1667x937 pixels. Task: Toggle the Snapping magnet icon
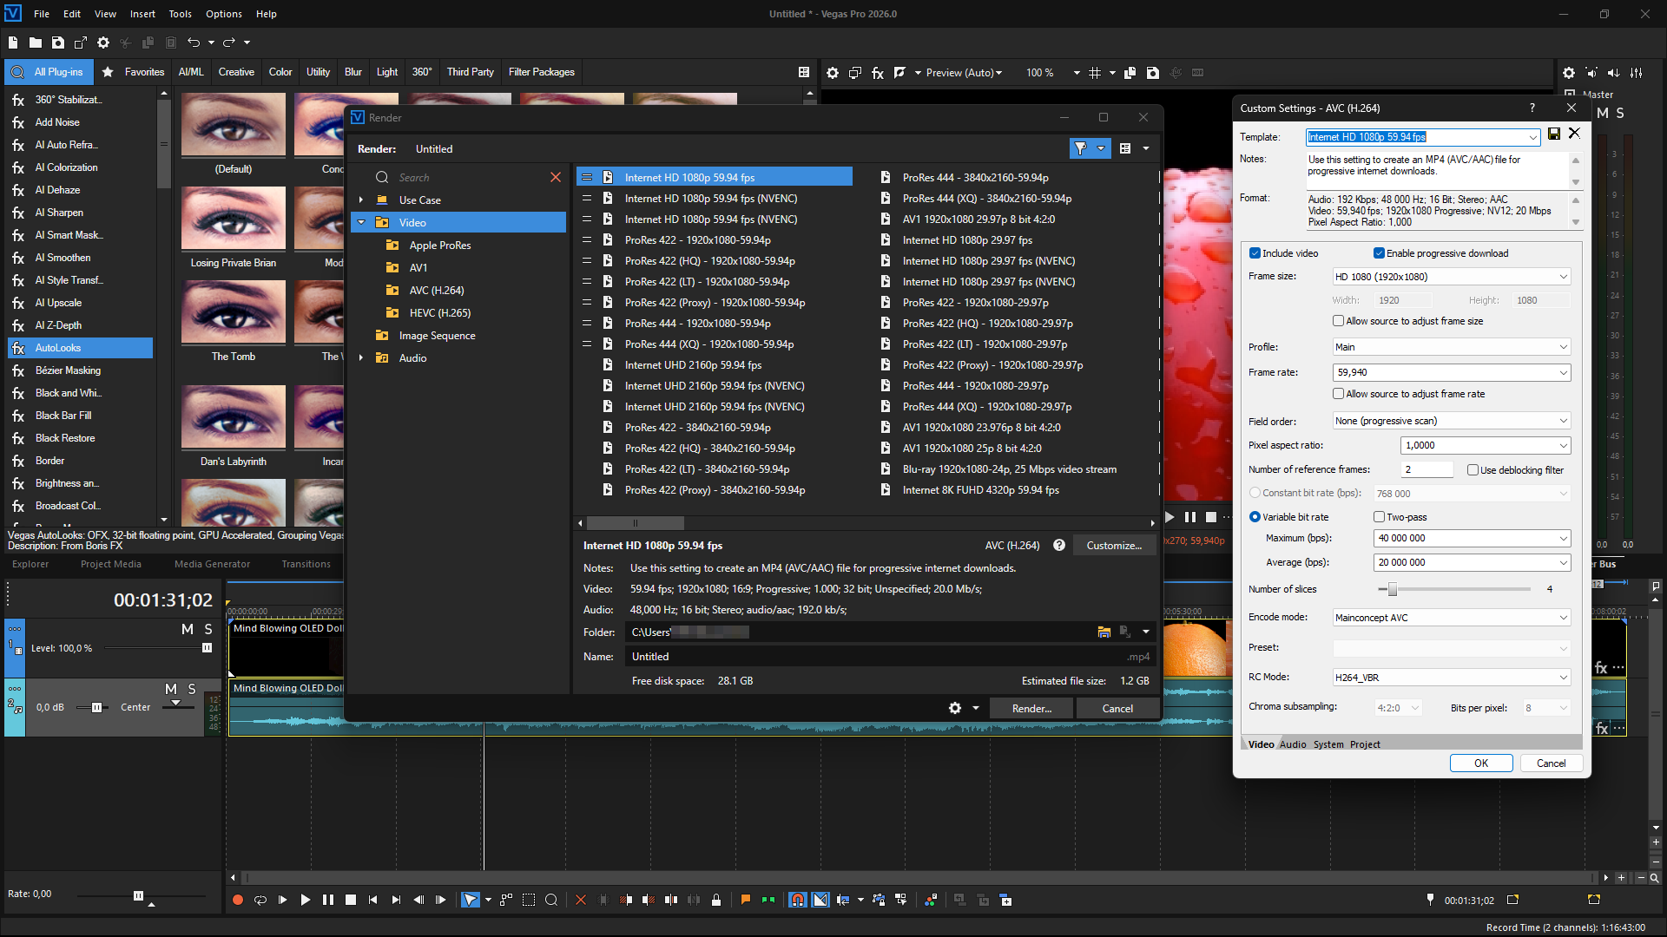pos(798,901)
